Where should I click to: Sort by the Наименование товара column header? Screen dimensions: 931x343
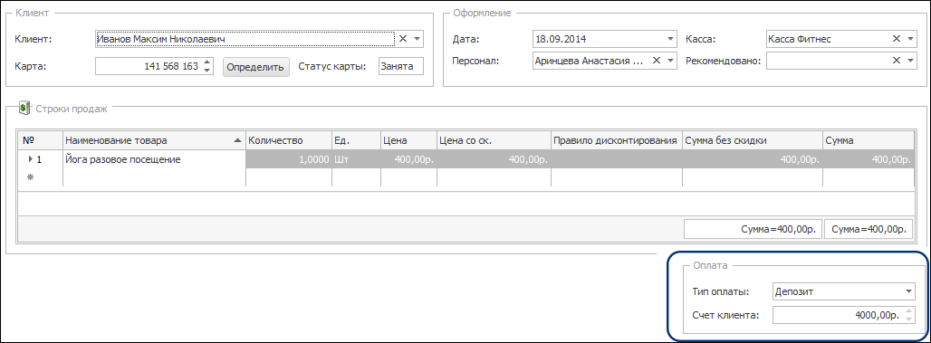pyautogui.click(x=154, y=140)
